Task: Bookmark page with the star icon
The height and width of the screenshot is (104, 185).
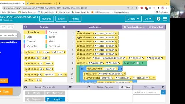Action: [x=136, y=8]
